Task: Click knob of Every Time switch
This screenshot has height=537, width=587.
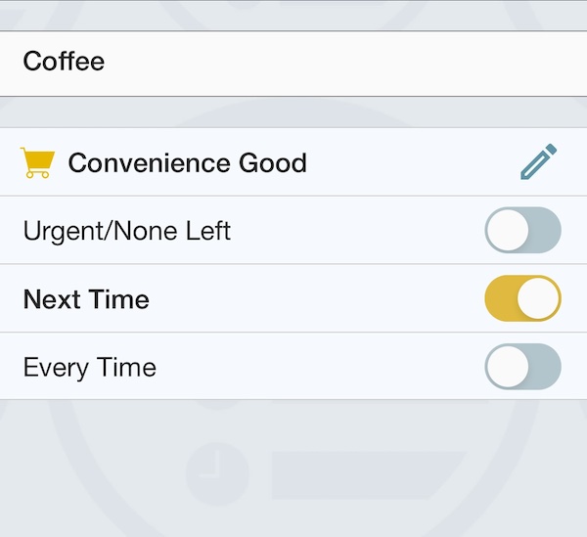Action: coord(508,367)
